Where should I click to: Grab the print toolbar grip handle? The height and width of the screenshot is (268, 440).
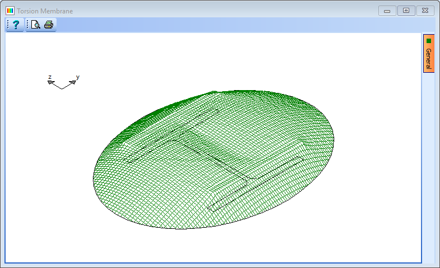coord(27,25)
